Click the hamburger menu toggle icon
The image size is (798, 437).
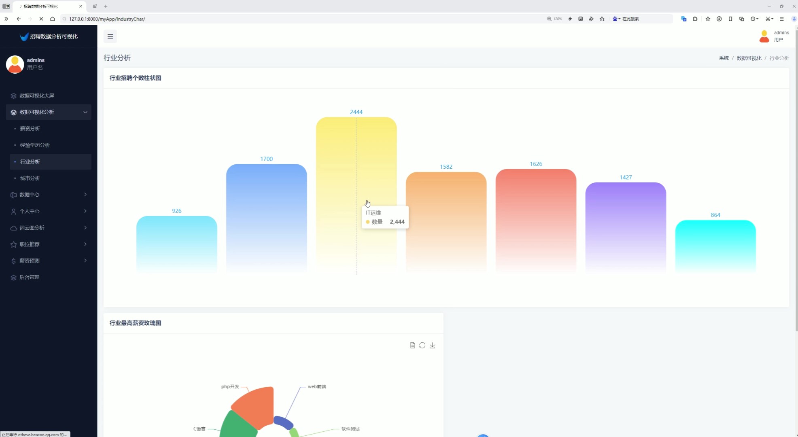pos(110,36)
